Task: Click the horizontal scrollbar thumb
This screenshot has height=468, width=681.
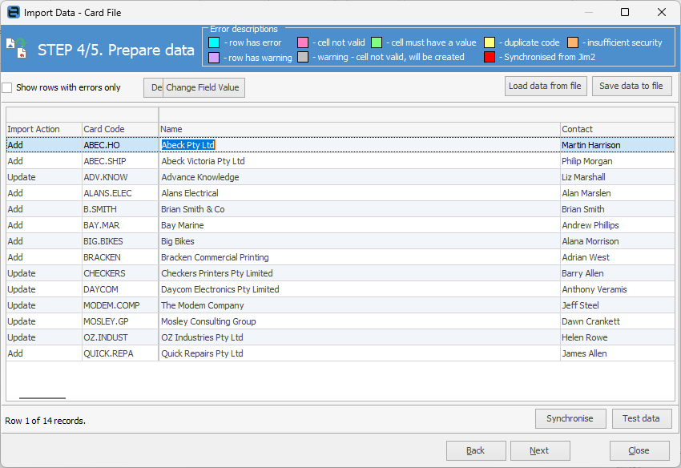Action: click(x=42, y=397)
